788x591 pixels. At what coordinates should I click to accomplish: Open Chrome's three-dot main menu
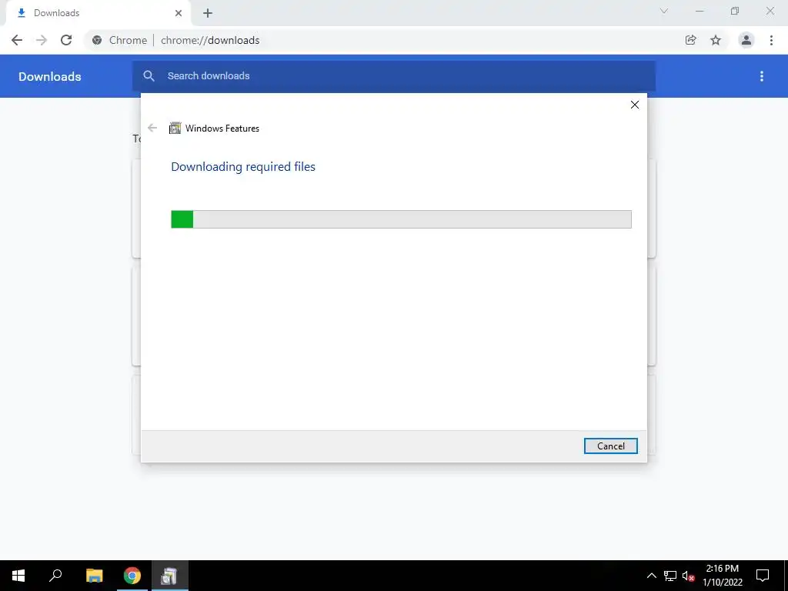pyautogui.click(x=771, y=40)
